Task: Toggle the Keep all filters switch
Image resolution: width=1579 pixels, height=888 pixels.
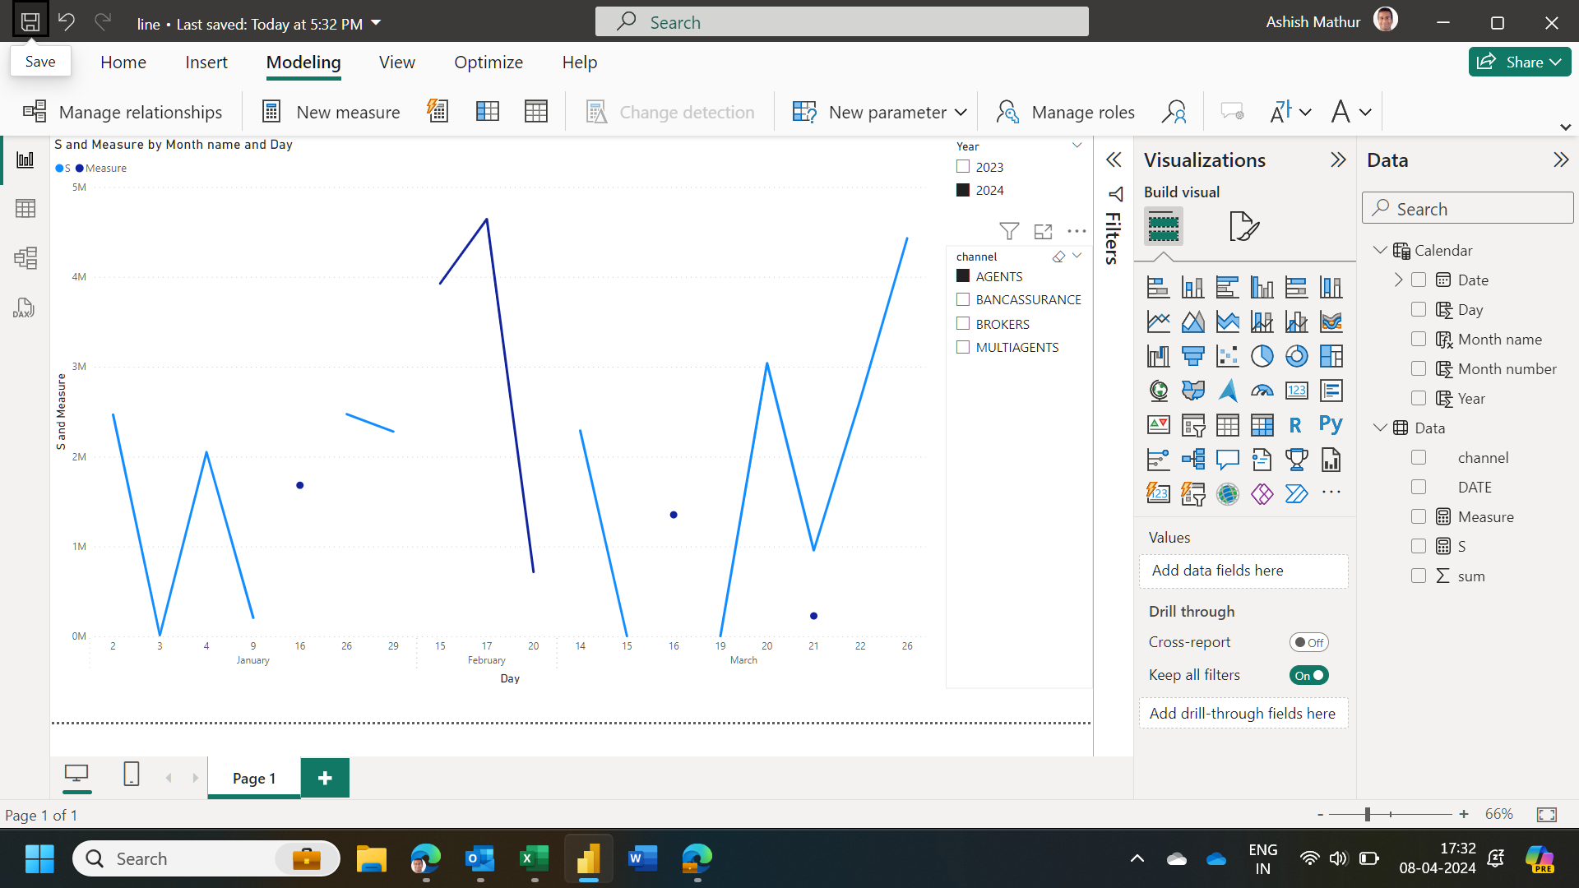Action: click(x=1308, y=675)
